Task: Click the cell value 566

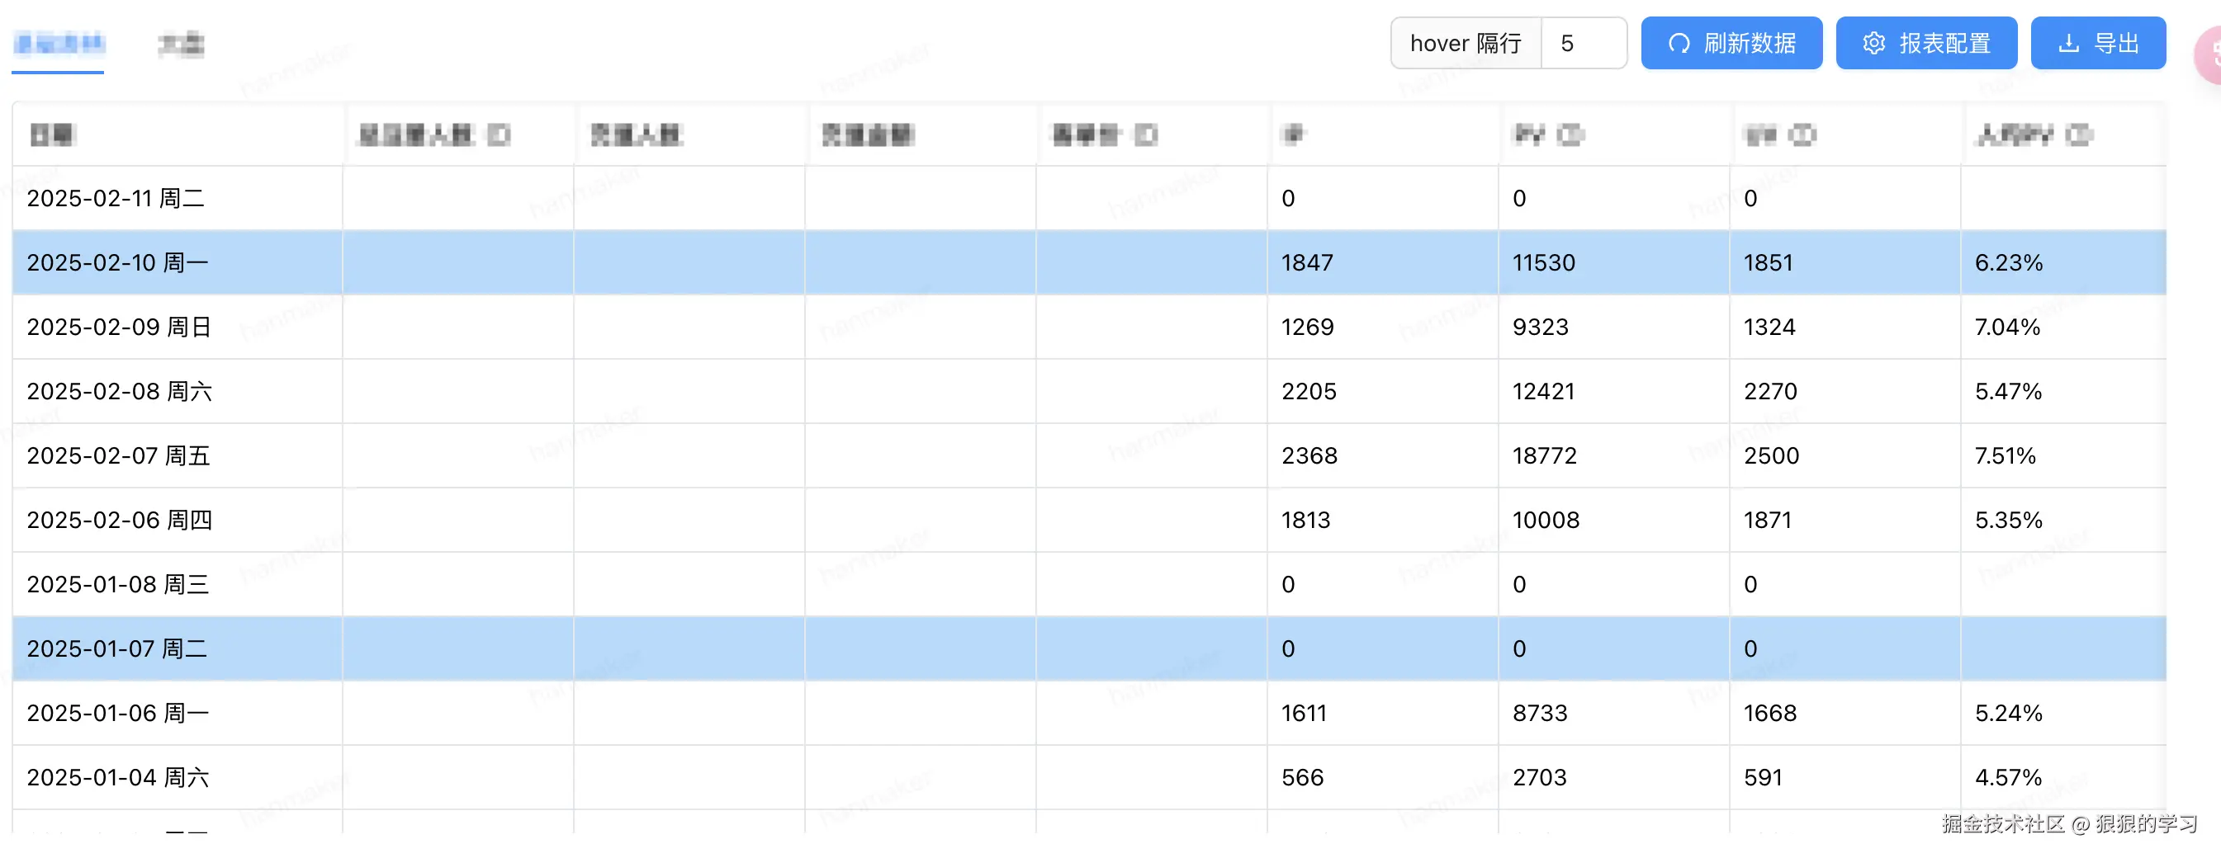Action: pyautogui.click(x=1302, y=777)
